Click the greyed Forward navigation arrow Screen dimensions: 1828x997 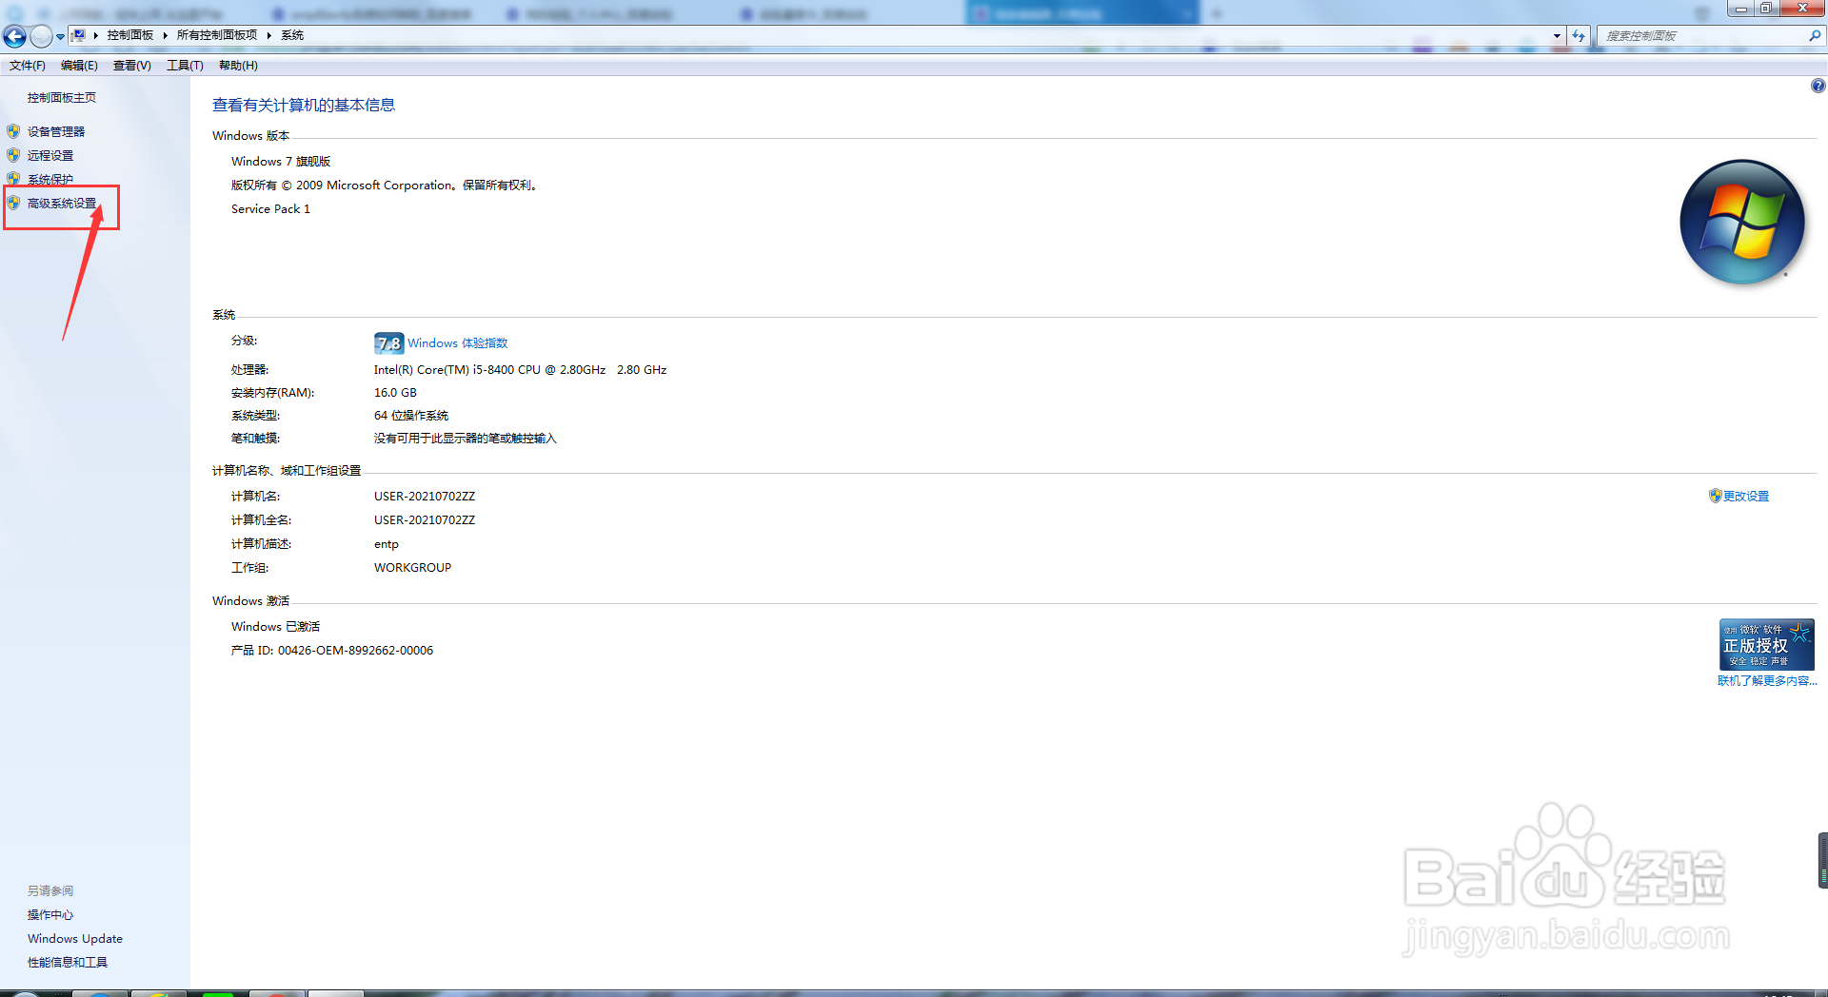tap(41, 36)
